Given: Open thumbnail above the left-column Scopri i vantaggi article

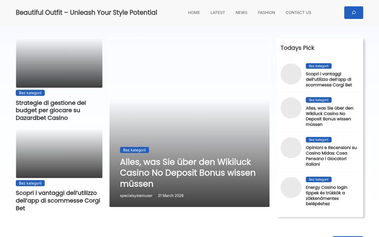Looking at the screenshot, I should pyautogui.click(x=59, y=153).
